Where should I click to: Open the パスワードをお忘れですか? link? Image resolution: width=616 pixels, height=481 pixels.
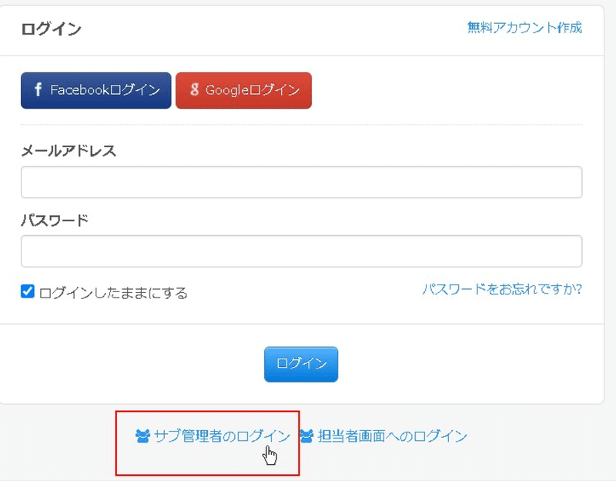pos(502,289)
